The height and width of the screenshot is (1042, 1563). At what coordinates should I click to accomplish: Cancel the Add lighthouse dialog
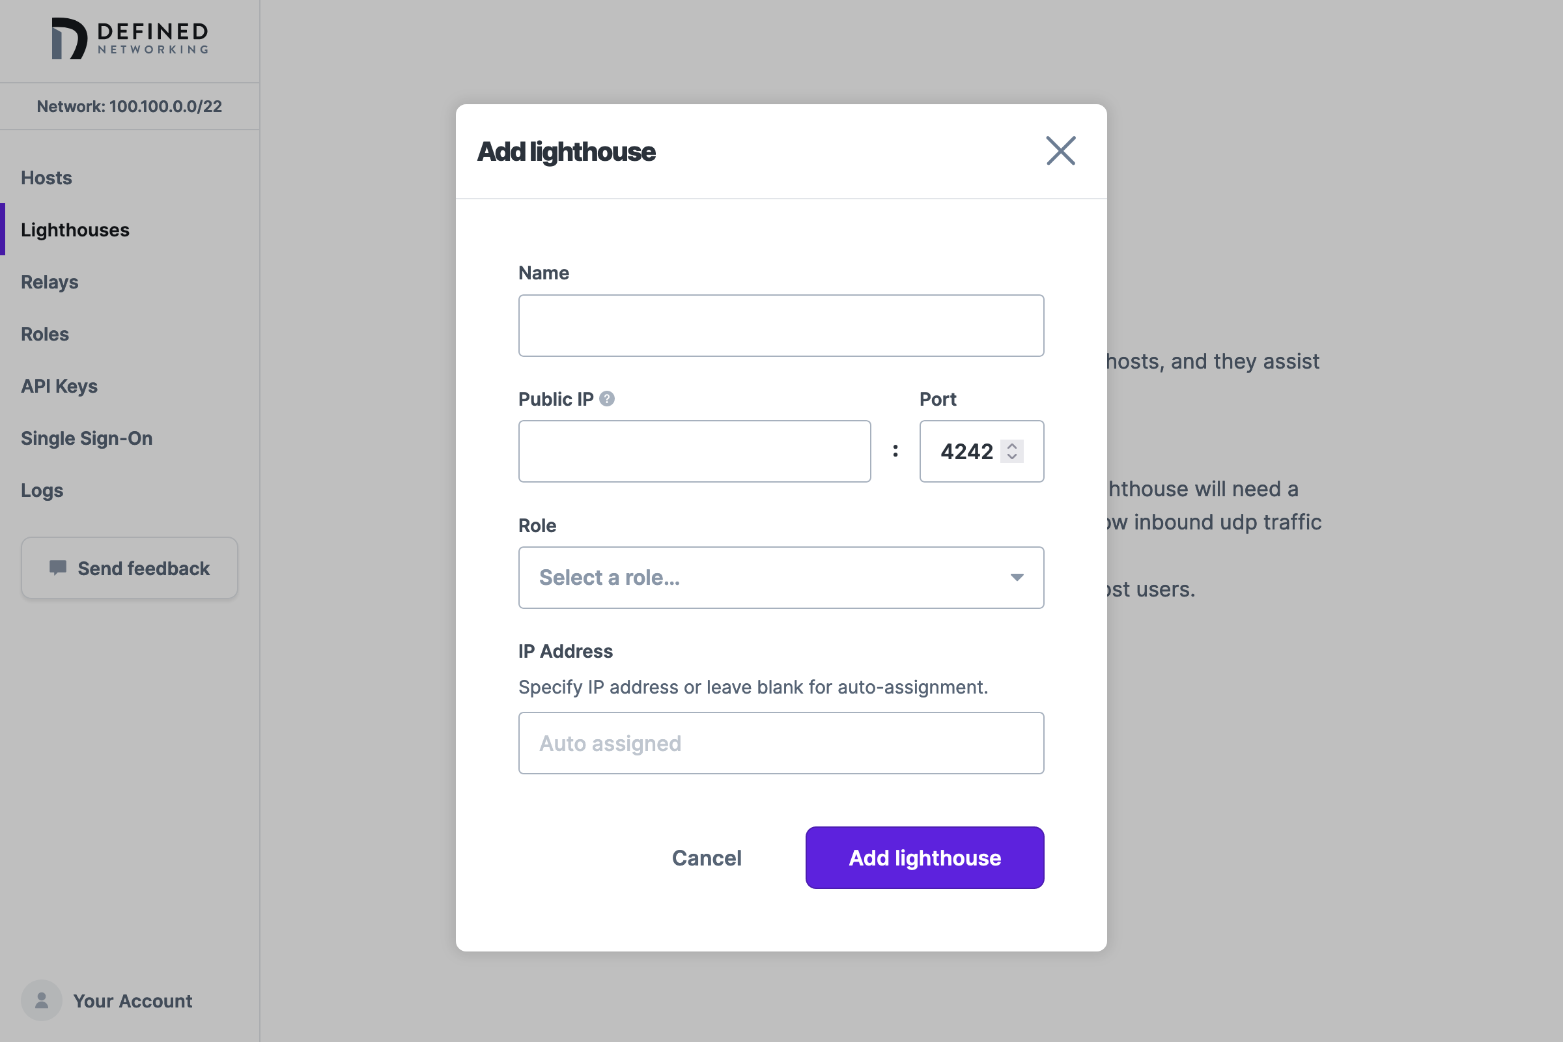pos(707,858)
